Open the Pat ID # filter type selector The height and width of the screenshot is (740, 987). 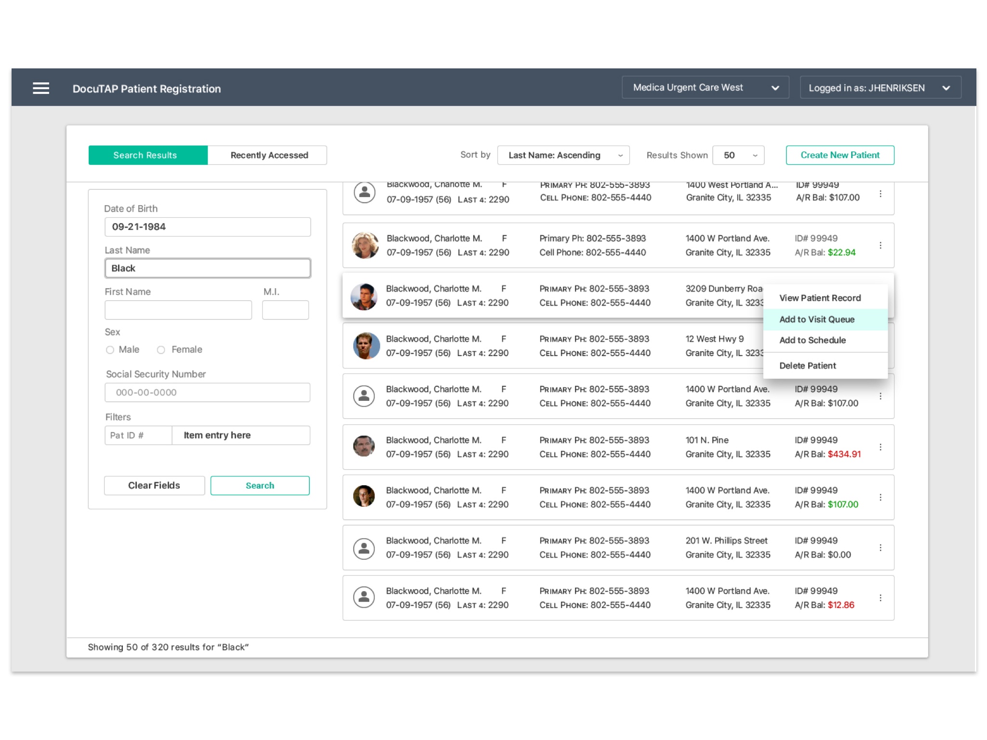(x=138, y=436)
